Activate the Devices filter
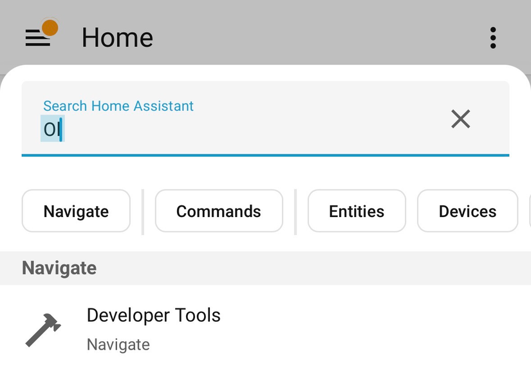 coord(467,211)
